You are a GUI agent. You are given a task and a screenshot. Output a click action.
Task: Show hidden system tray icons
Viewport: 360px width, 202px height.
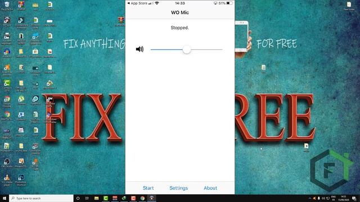coord(310,198)
